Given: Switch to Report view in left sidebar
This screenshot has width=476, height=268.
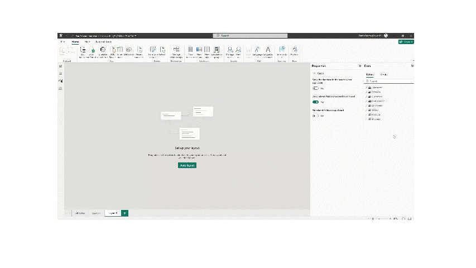Looking at the screenshot, I should click(60, 66).
